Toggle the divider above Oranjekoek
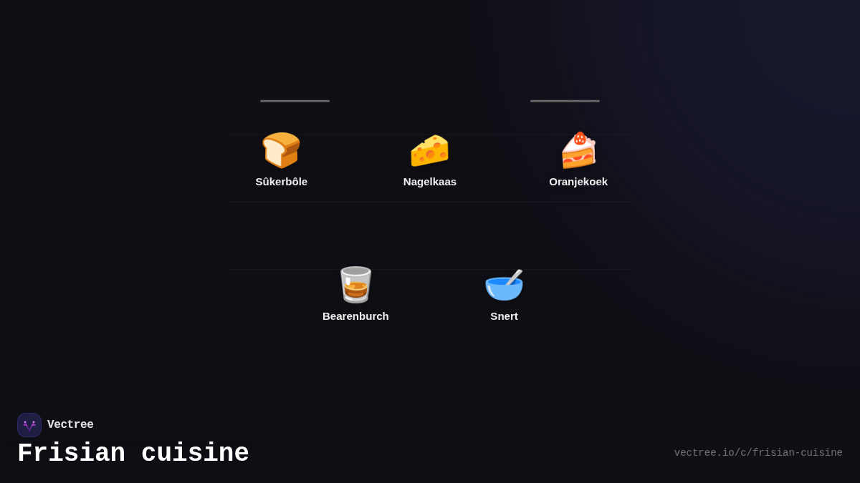Image resolution: width=860 pixels, height=483 pixels. (x=564, y=101)
